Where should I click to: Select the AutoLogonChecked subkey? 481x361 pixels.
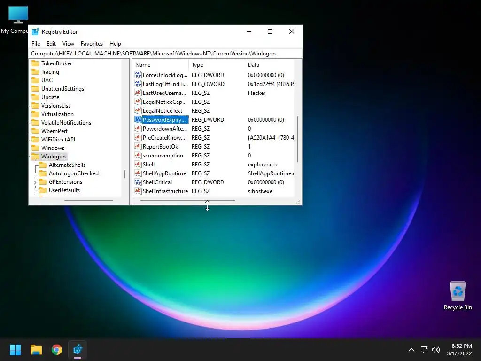(x=74, y=173)
